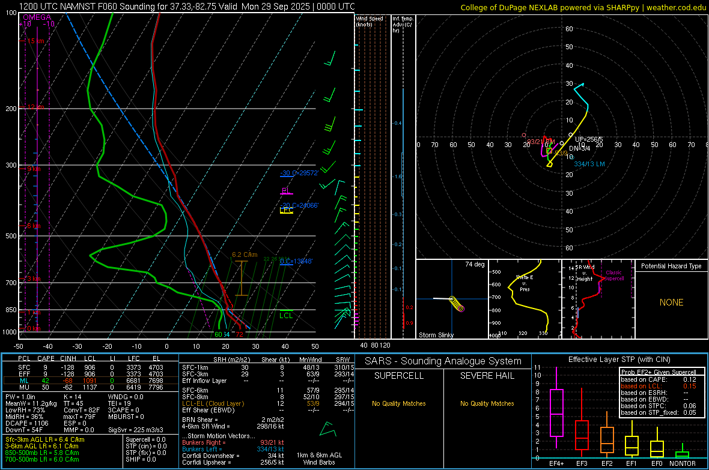Click the SR Wind v. Height inset title
709x470 pixels.
click(585, 273)
